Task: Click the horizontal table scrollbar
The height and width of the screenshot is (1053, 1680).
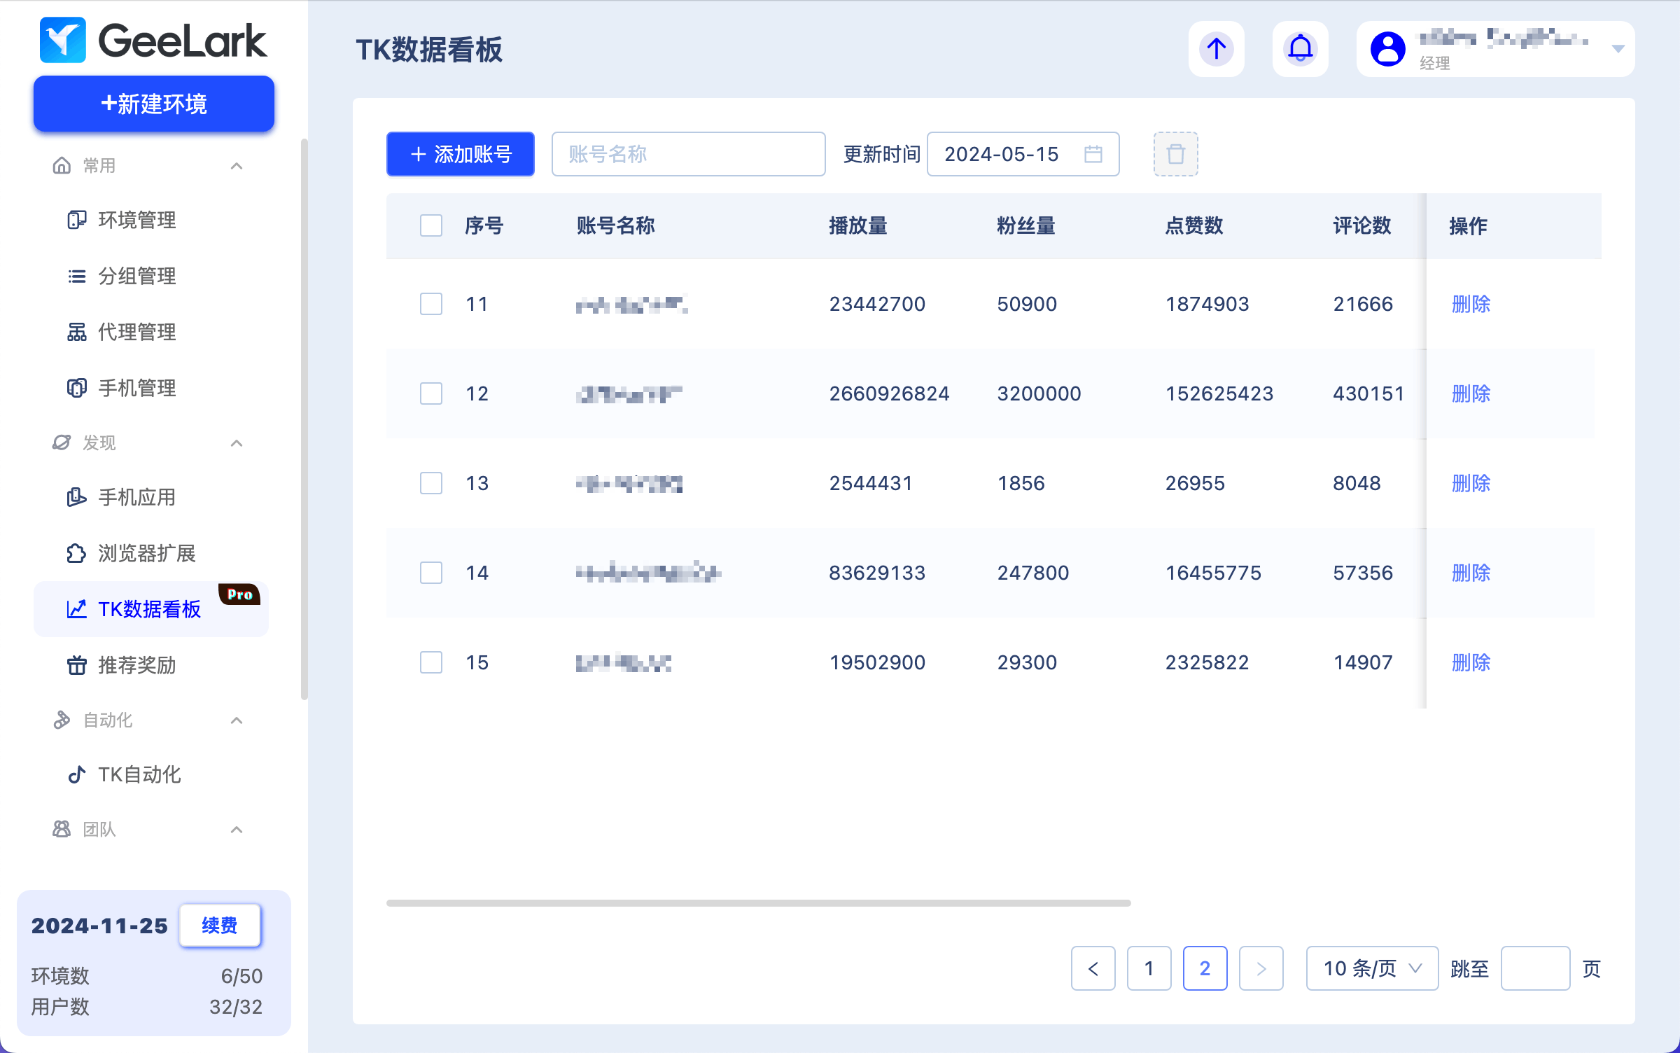Action: tap(758, 903)
